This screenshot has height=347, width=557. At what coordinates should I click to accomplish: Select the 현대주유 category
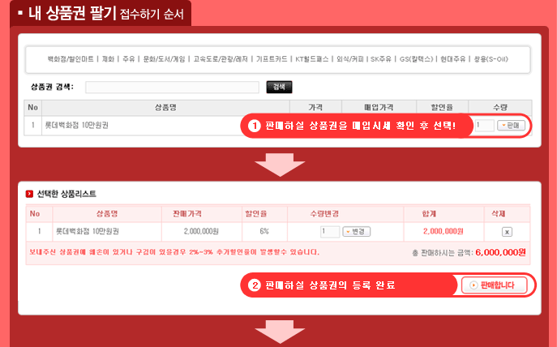453,59
